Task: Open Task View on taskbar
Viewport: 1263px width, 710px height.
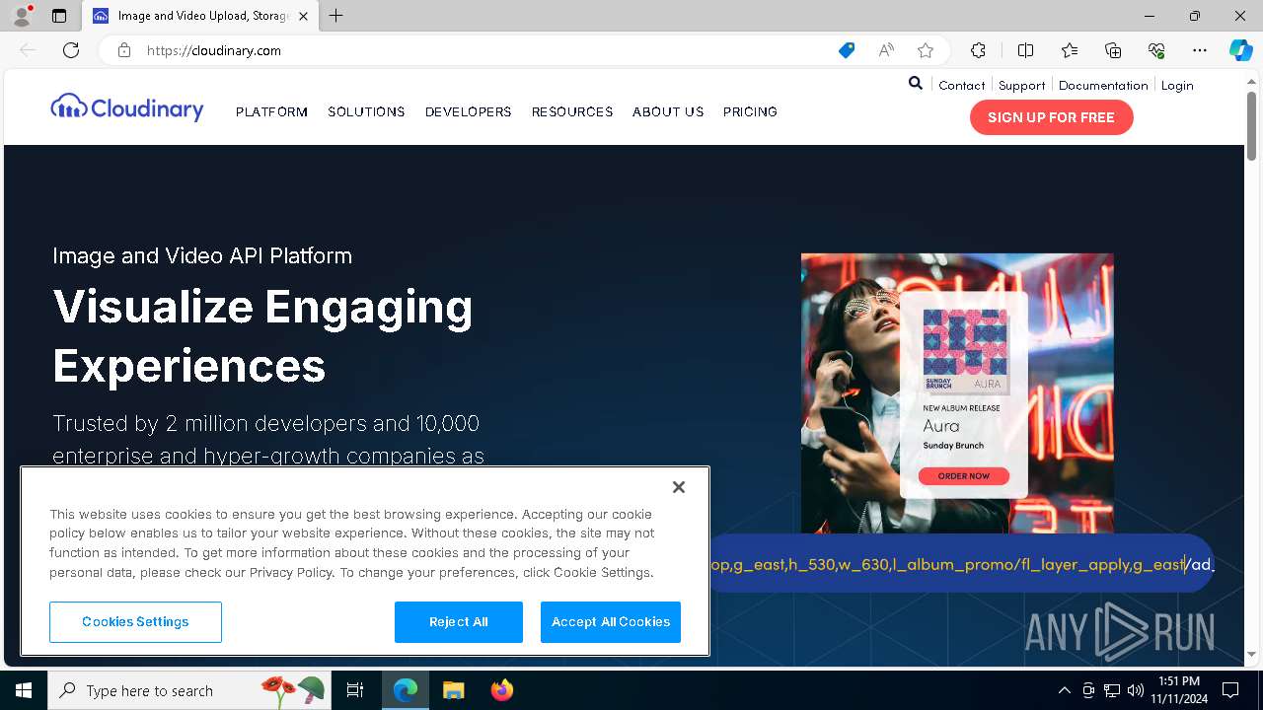Action: click(x=355, y=690)
